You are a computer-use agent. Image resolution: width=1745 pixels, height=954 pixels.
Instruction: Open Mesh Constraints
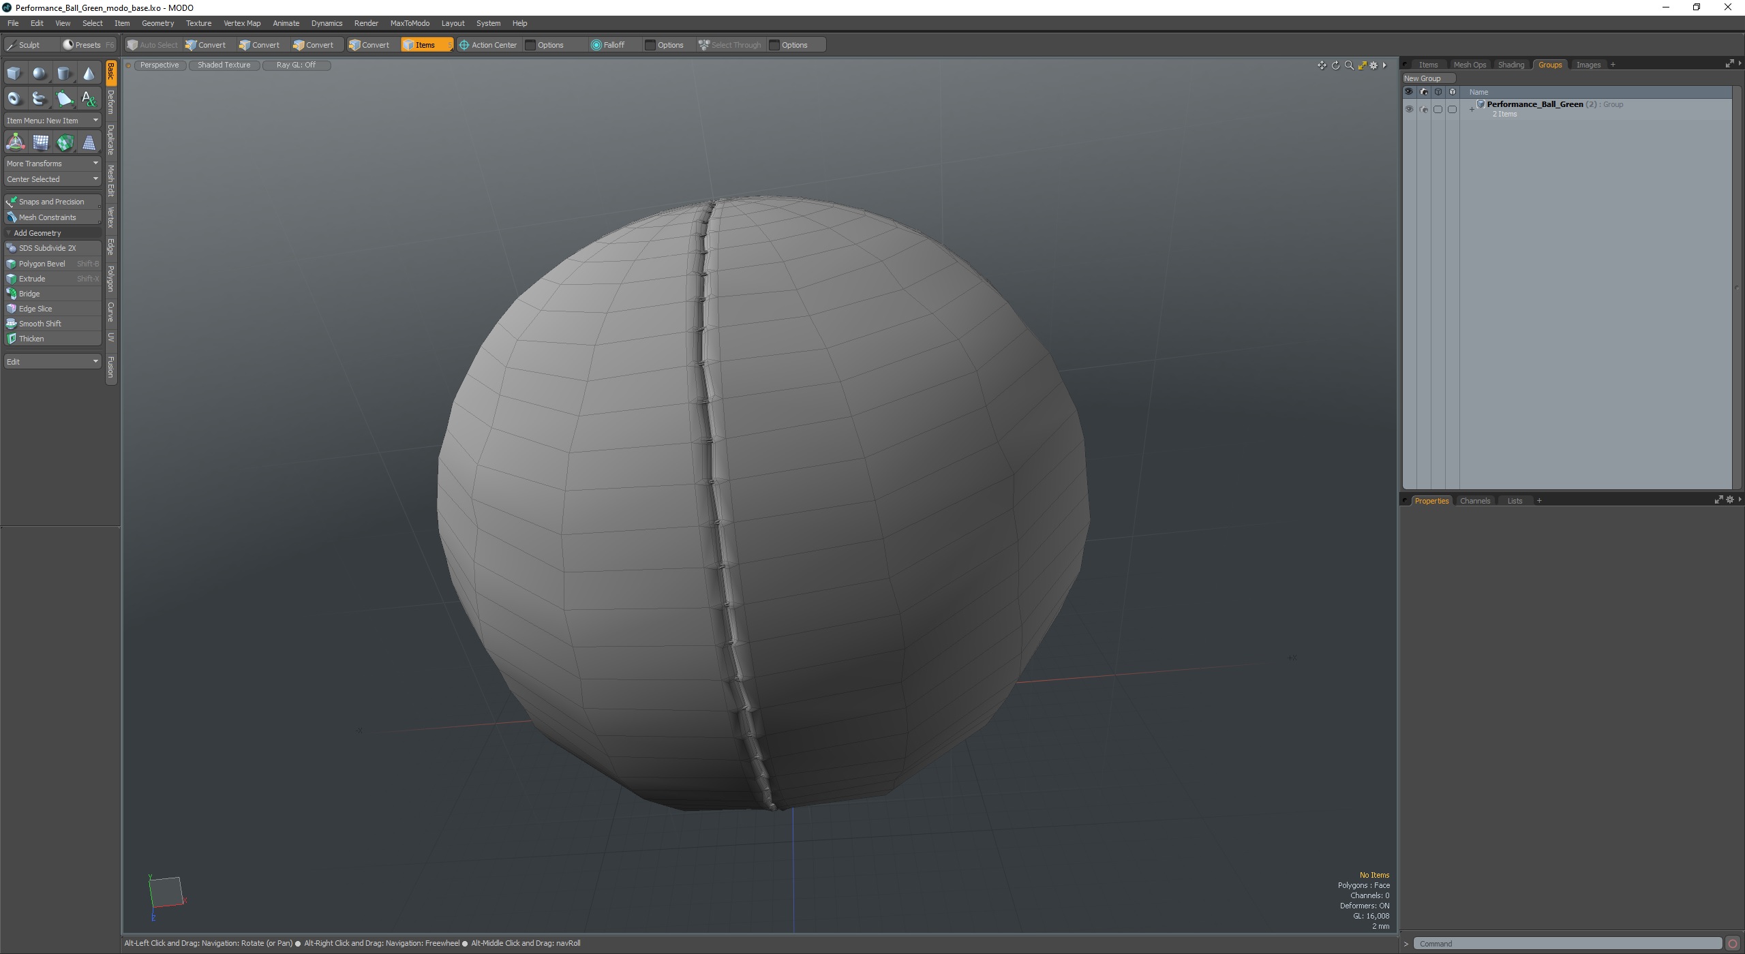pyautogui.click(x=52, y=217)
